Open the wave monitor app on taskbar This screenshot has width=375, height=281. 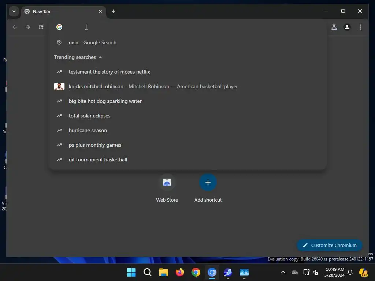[244, 272]
